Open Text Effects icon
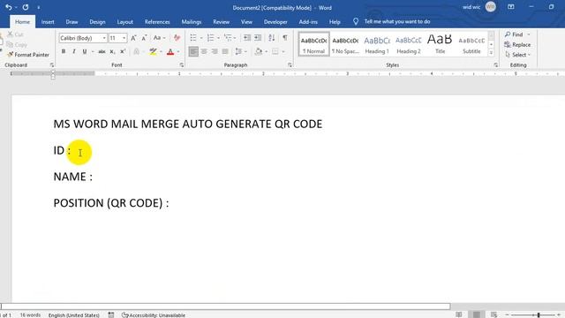Screen dimensions: 565x318 point(137,52)
